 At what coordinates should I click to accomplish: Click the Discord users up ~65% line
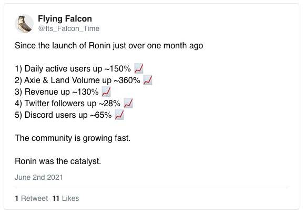pyautogui.click(x=63, y=115)
